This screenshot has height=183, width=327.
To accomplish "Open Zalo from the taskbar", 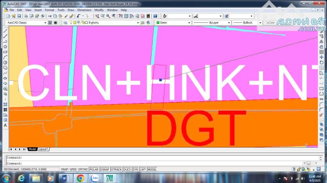I will pos(95,178).
